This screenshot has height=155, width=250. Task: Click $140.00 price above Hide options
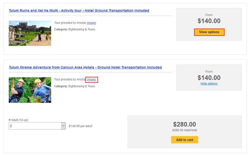click(x=209, y=78)
